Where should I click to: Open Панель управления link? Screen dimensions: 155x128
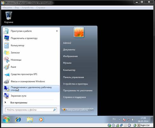pyautogui.click(x=74, y=77)
